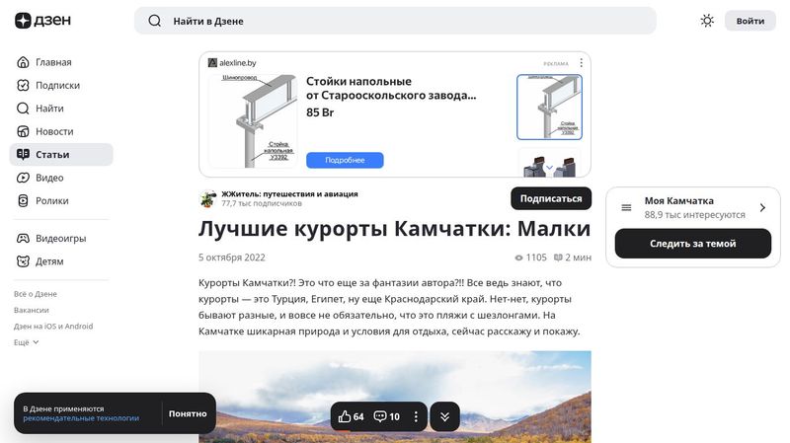Click the double-chevron scroll down button
This screenshot has height=443, width=790.
click(445, 416)
